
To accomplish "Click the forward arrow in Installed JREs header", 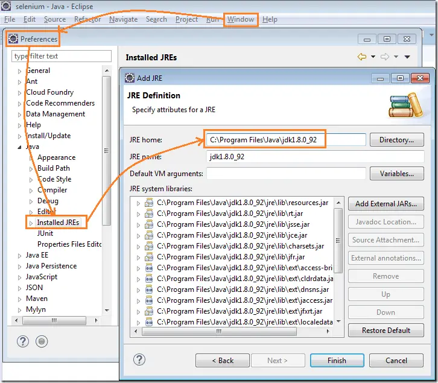I will pos(385,57).
